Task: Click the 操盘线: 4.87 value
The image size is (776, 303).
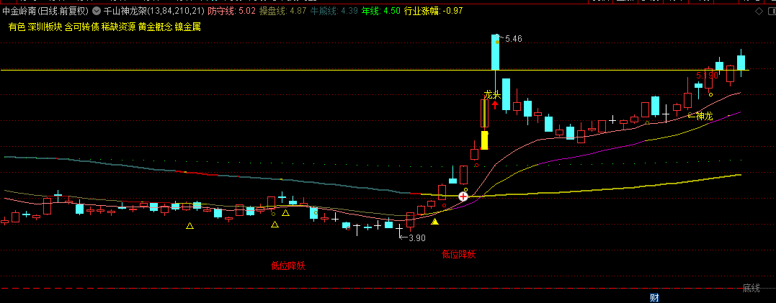Action: (282, 11)
